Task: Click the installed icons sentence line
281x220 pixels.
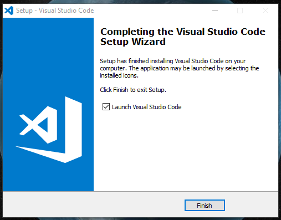Action: [x=119, y=75]
